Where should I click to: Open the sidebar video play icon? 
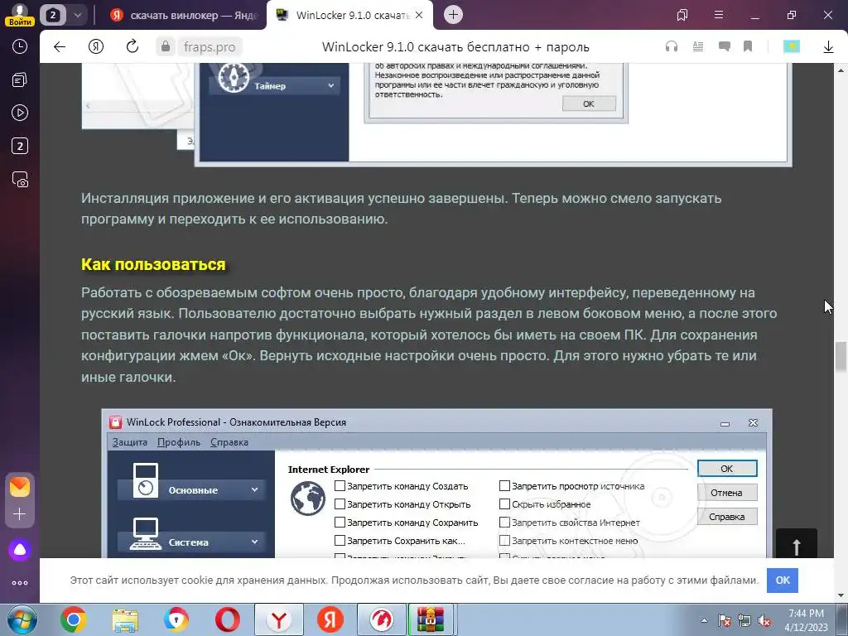point(20,113)
